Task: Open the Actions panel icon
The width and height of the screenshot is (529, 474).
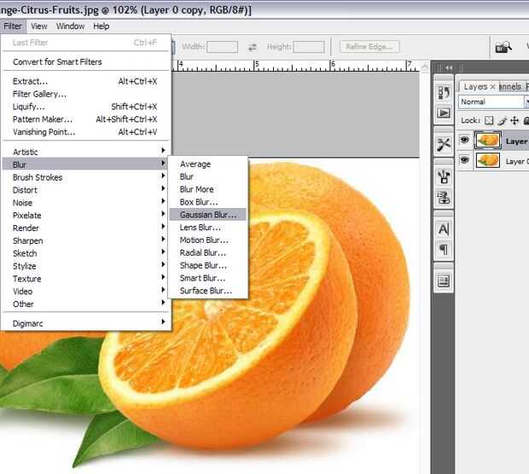Action: point(444,113)
